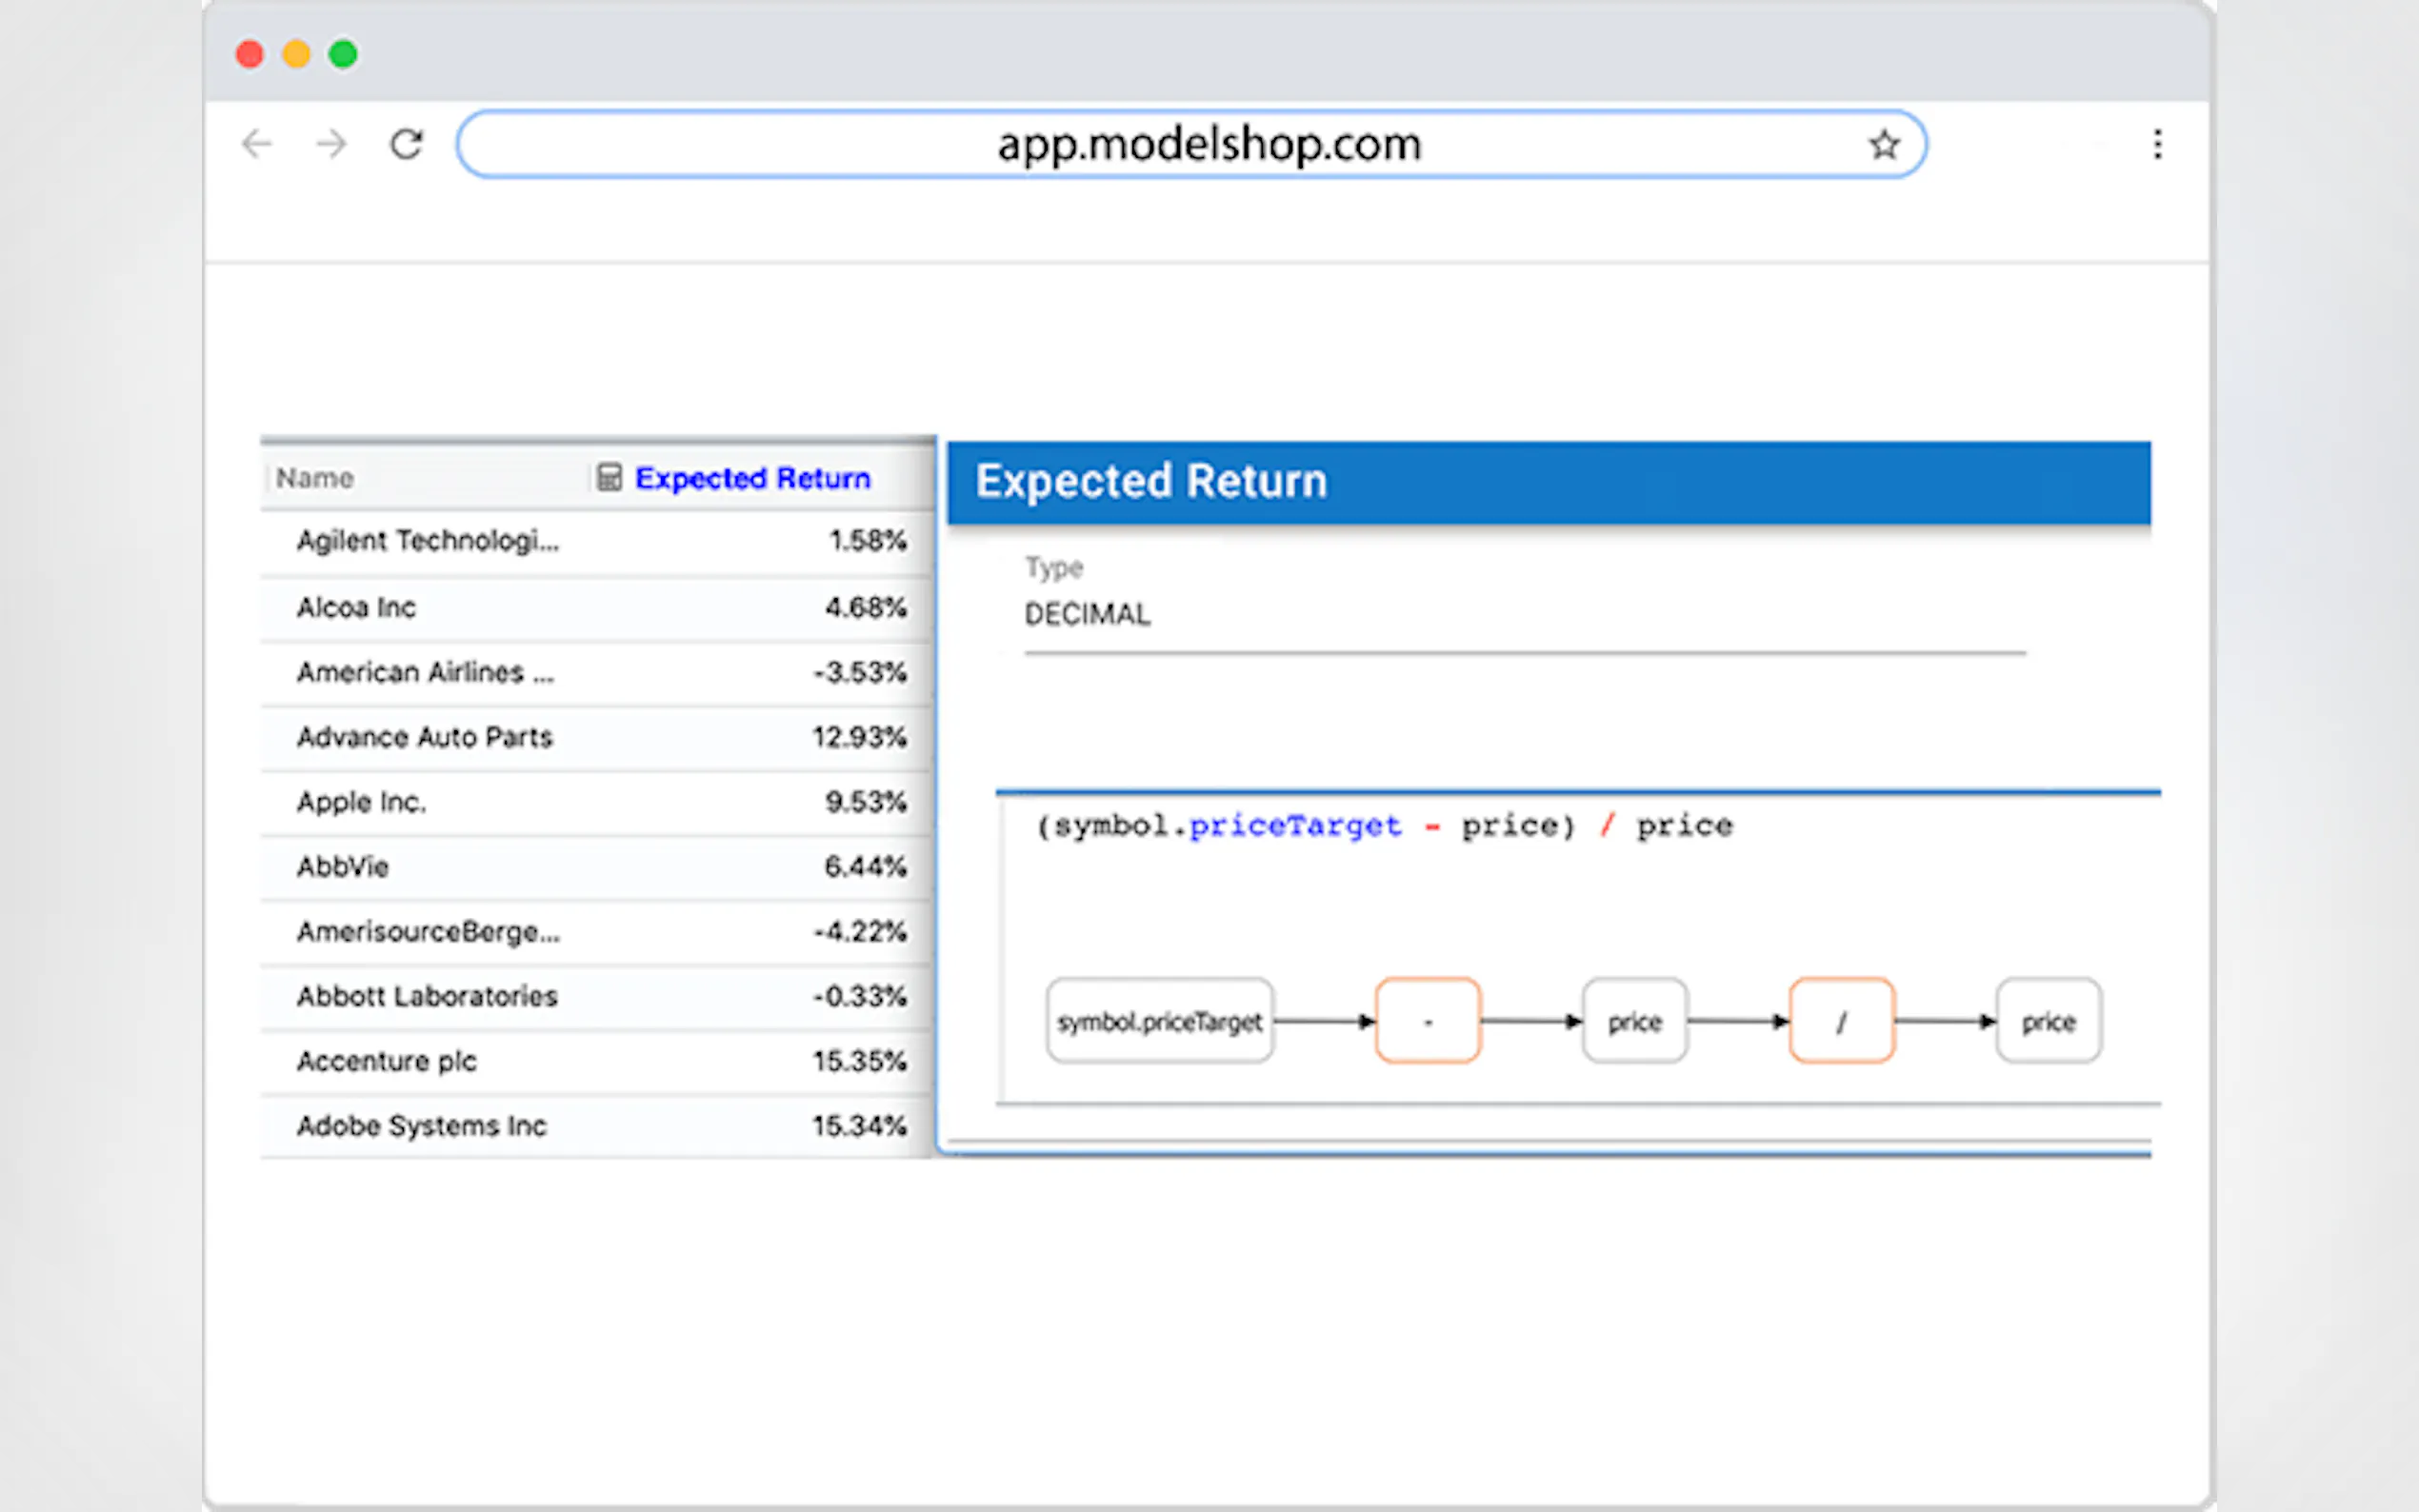Select the Expected Return column header
2419x1512 pixels.
click(x=752, y=478)
